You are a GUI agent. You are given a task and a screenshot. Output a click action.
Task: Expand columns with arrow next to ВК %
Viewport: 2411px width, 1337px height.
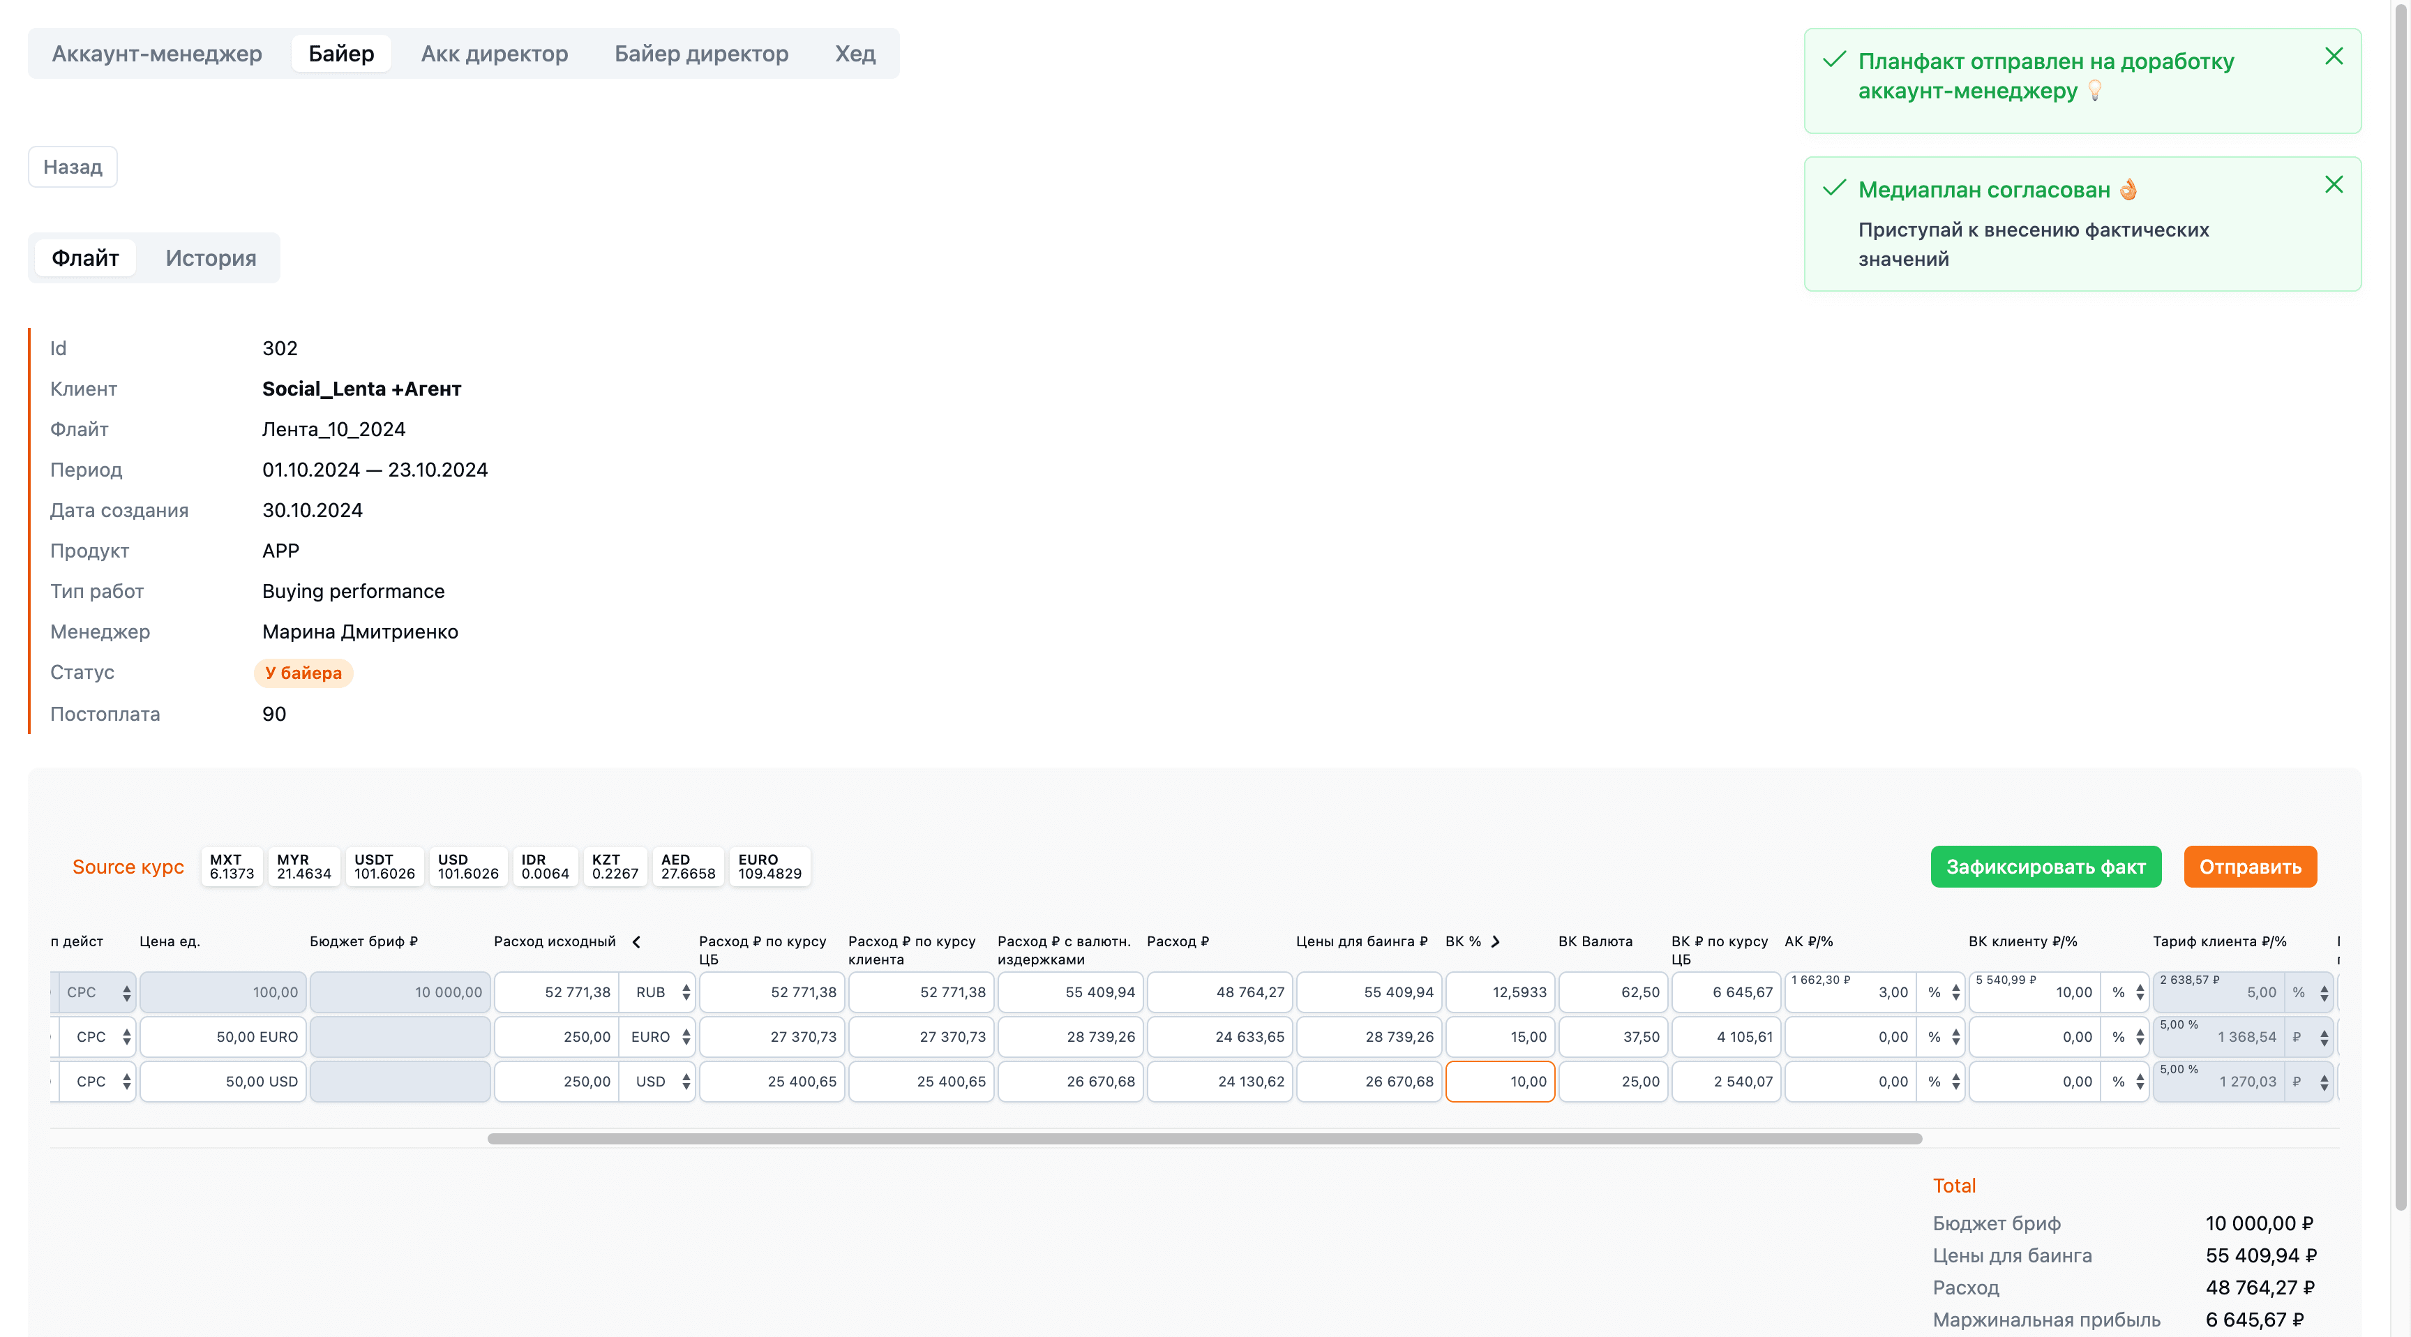(x=1496, y=941)
